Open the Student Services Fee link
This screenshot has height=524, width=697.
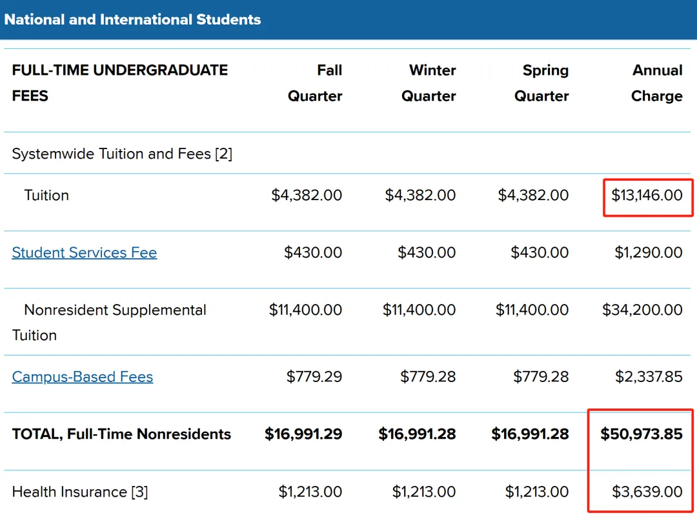click(84, 252)
